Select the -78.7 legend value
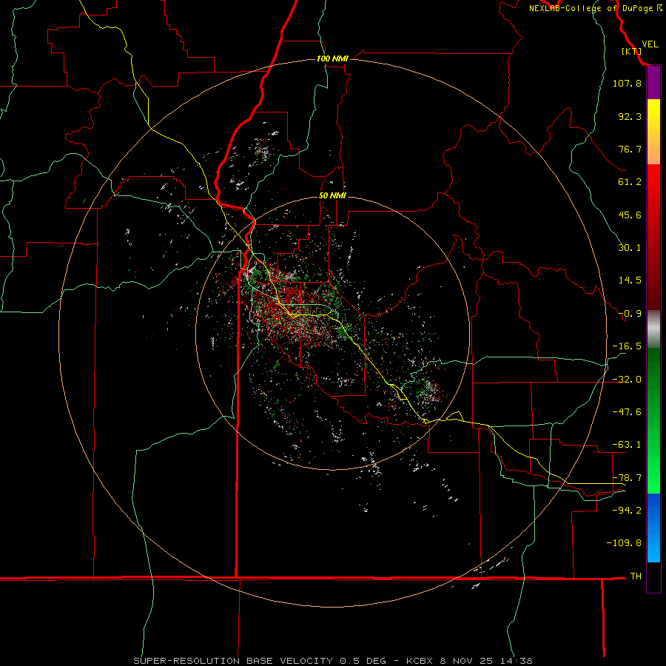This screenshot has height=666, width=666. point(627,478)
